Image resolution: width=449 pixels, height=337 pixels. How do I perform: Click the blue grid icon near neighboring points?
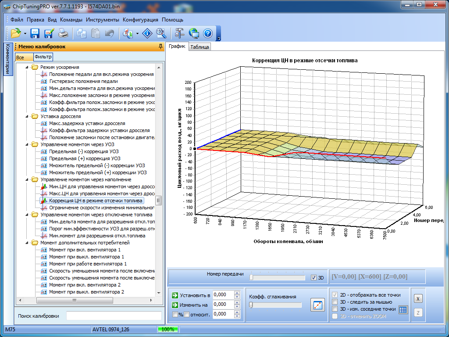coord(403,310)
